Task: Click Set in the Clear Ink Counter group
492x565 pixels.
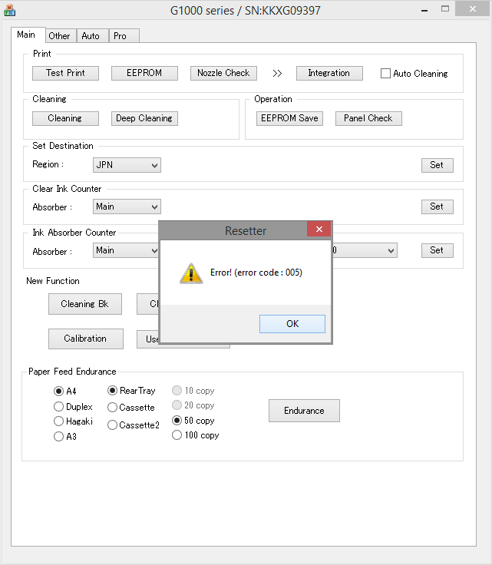Action: point(438,207)
